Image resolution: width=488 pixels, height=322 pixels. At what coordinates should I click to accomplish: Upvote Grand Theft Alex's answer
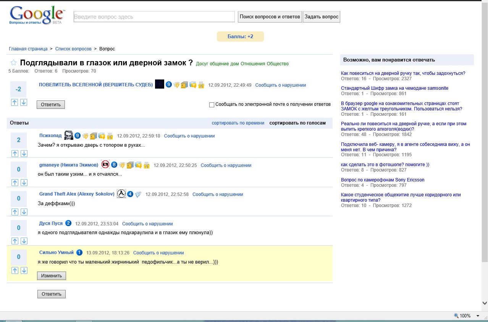(x=15, y=212)
